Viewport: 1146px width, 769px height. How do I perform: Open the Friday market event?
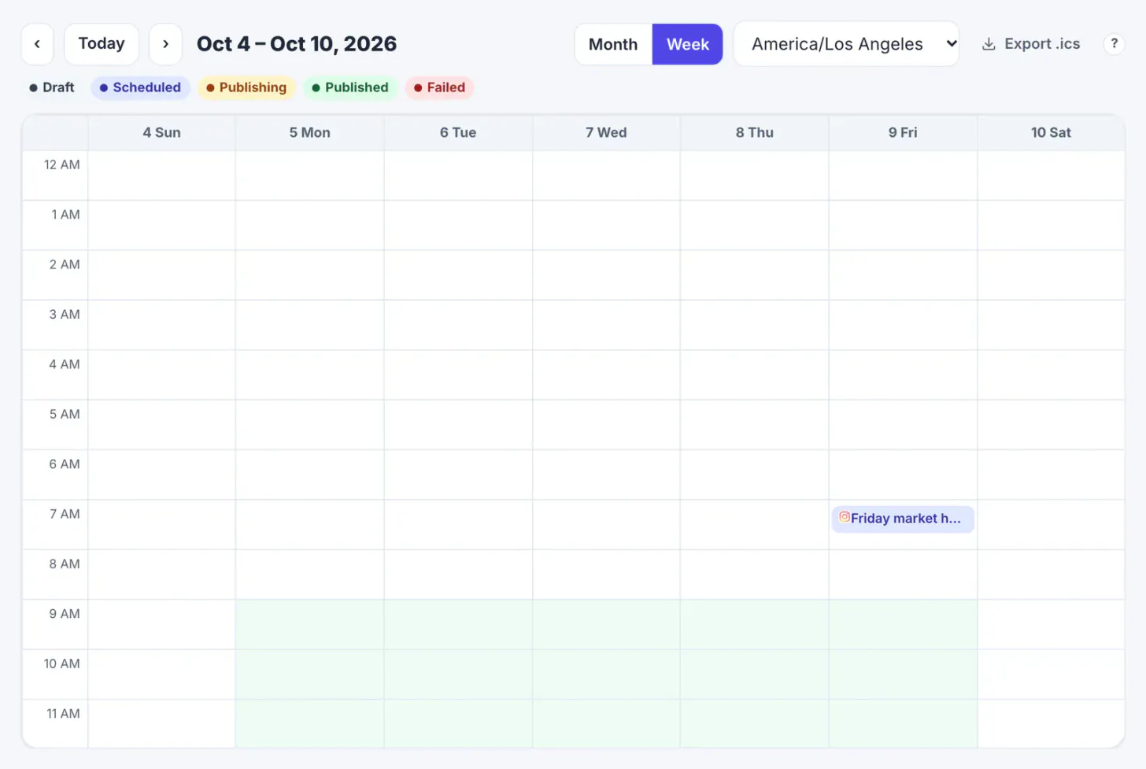tap(903, 519)
